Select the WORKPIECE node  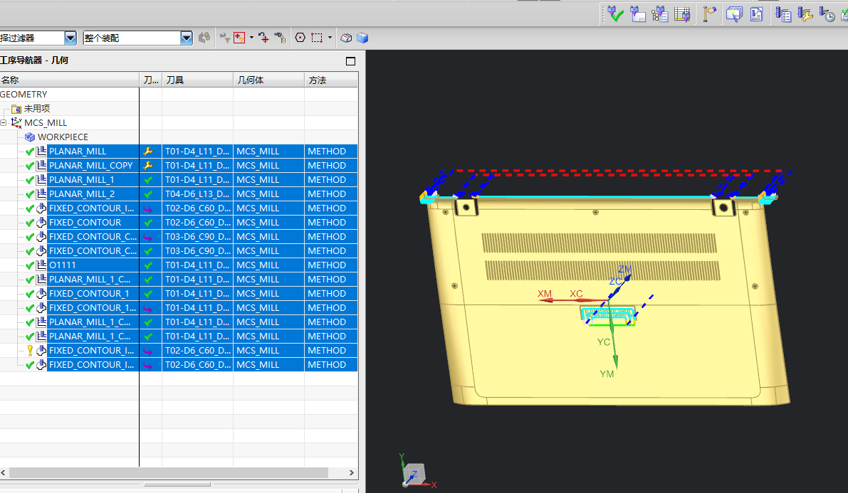click(63, 137)
